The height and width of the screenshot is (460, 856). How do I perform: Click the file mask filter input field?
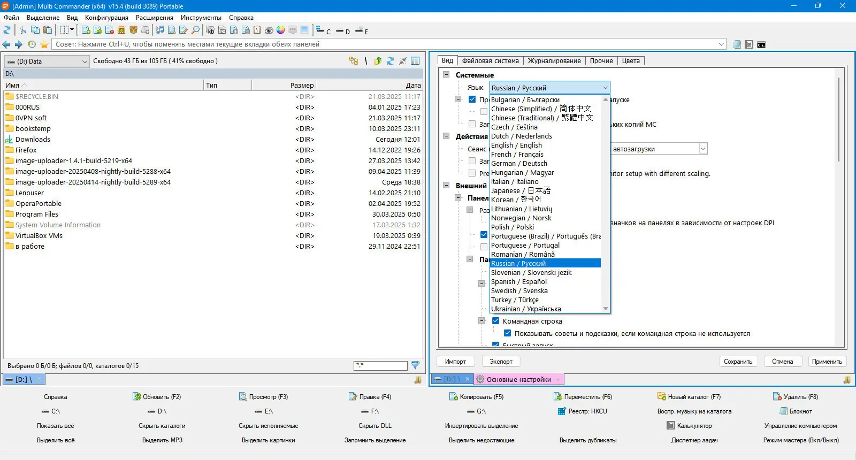coord(380,365)
